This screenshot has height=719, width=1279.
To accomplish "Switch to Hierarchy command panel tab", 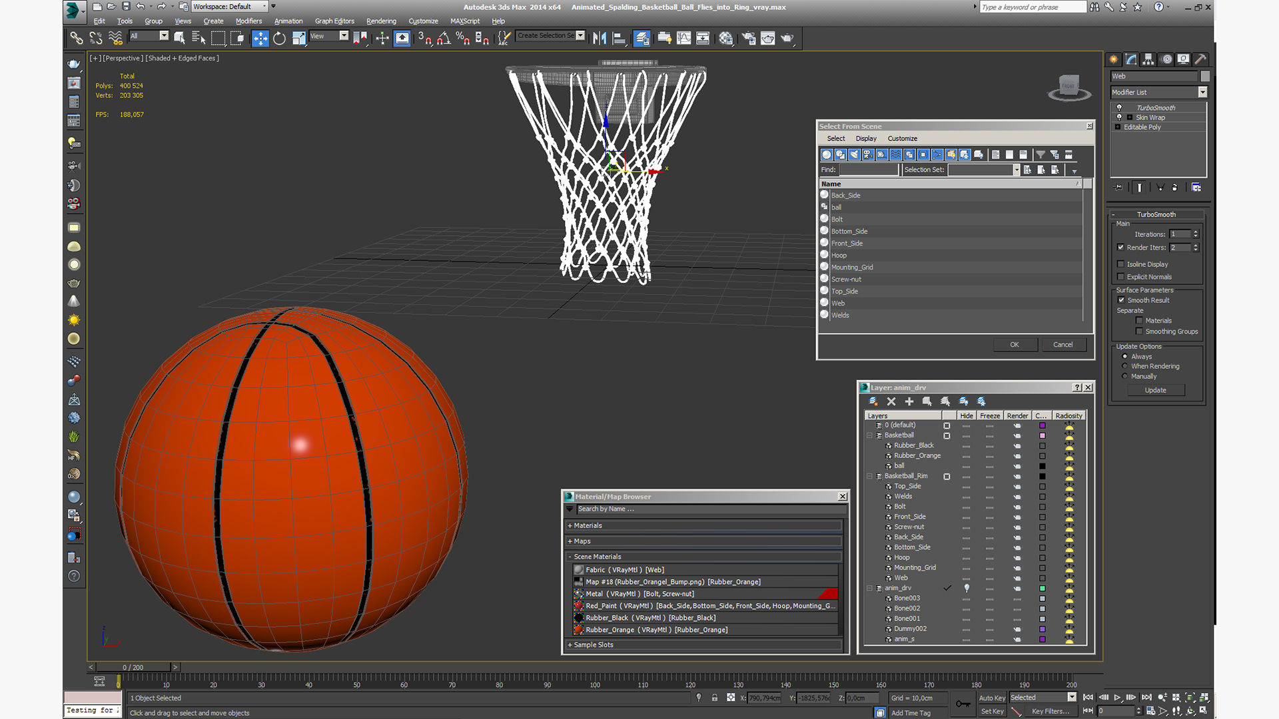I will pyautogui.click(x=1148, y=59).
